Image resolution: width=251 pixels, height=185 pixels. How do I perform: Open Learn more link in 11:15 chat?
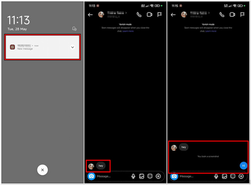point(210,31)
